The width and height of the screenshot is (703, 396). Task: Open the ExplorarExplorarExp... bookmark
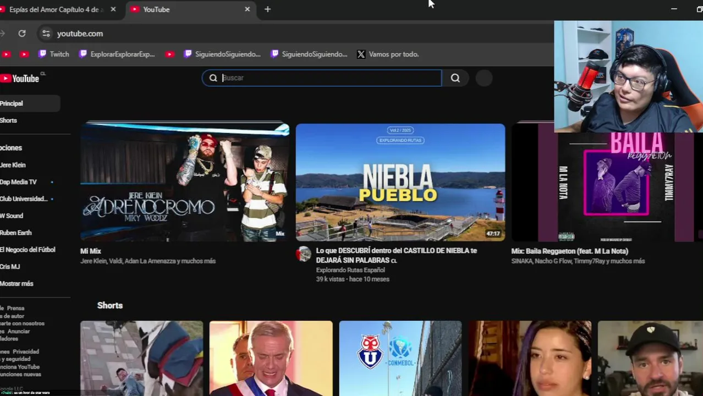(x=117, y=54)
